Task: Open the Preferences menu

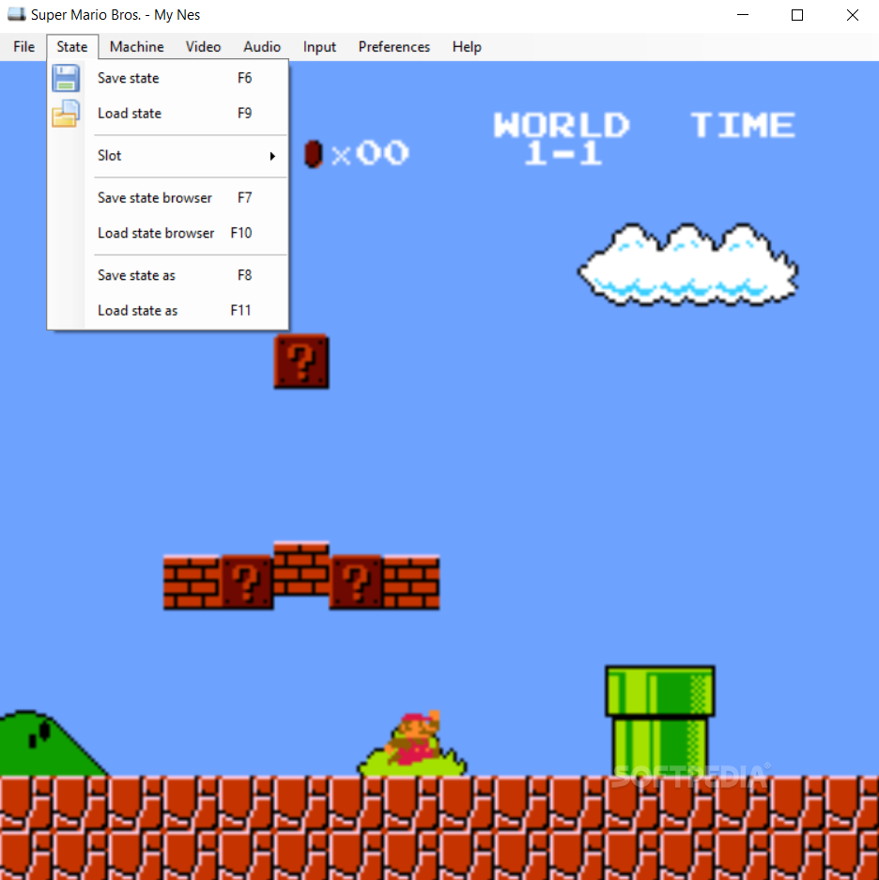Action: coord(394,47)
